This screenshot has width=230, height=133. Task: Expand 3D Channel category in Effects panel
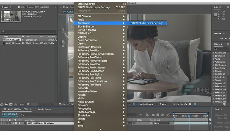[x=213, y=56]
